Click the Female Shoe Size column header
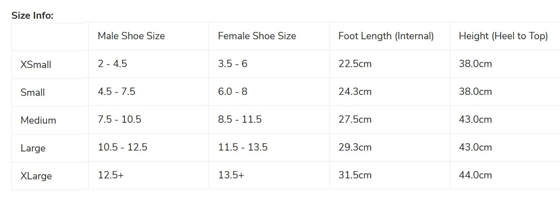The image size is (560, 198). [x=257, y=36]
